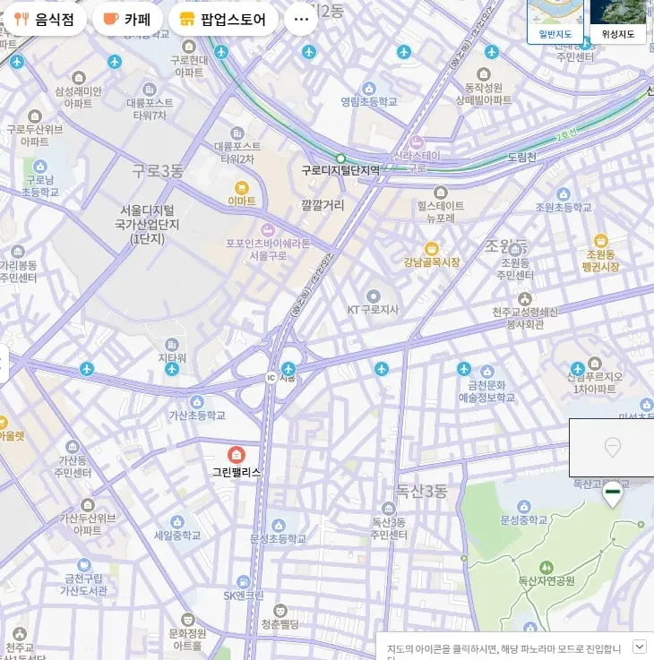
Task: Expand more categories with the ellipsis button
Action: point(301,20)
